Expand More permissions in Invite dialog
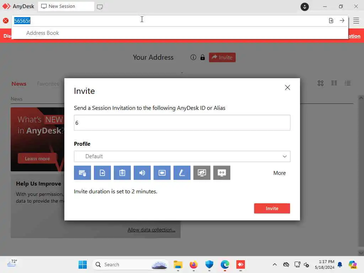Screen dimensions: 364x273 tap(279, 173)
